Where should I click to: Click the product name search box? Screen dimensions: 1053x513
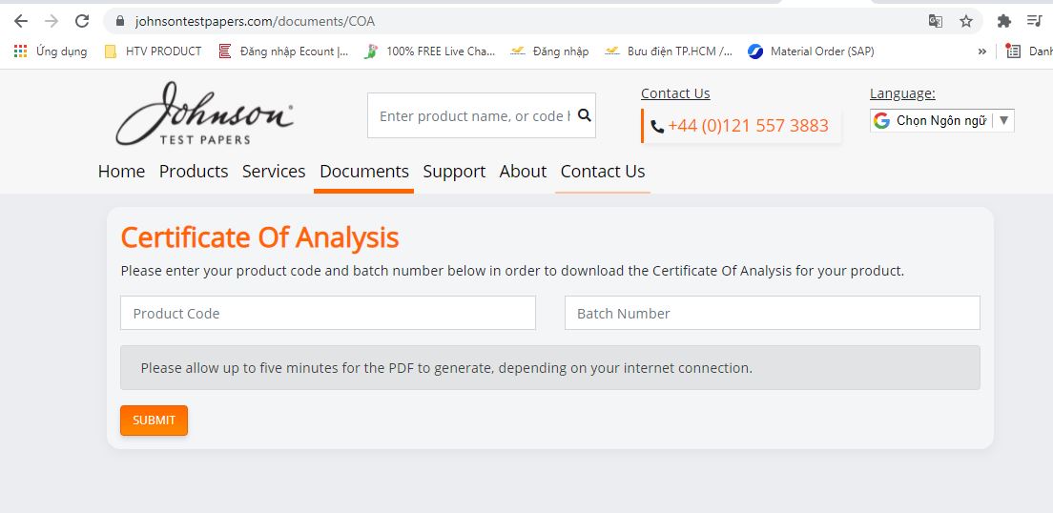coord(473,115)
